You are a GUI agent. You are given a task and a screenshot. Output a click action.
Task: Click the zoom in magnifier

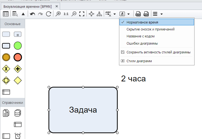pyautogui.click(x=58, y=14)
